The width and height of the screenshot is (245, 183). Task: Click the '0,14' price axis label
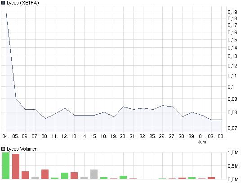232,48
